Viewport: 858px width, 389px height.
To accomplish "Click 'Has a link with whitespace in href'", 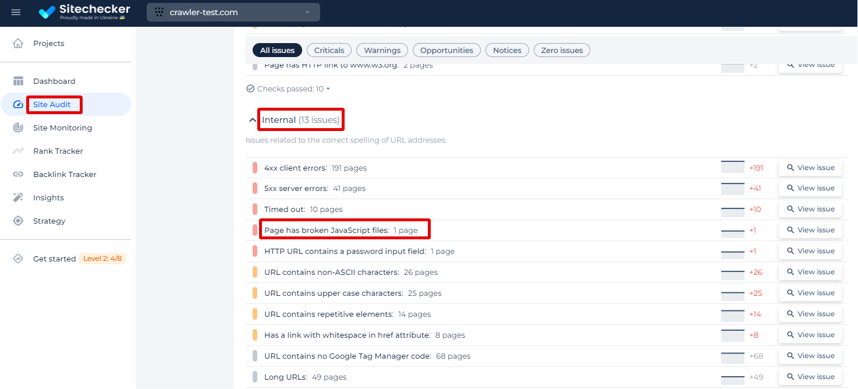I will tap(348, 335).
